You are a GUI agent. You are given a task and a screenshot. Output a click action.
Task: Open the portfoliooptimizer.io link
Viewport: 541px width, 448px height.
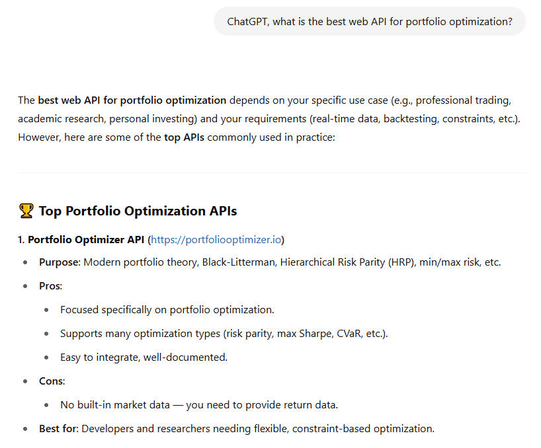216,239
